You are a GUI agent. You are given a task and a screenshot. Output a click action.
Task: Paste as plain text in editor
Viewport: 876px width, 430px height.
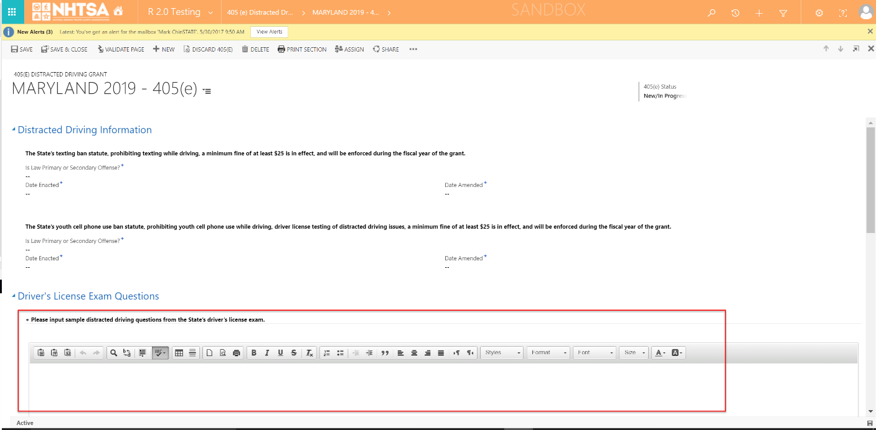point(54,353)
